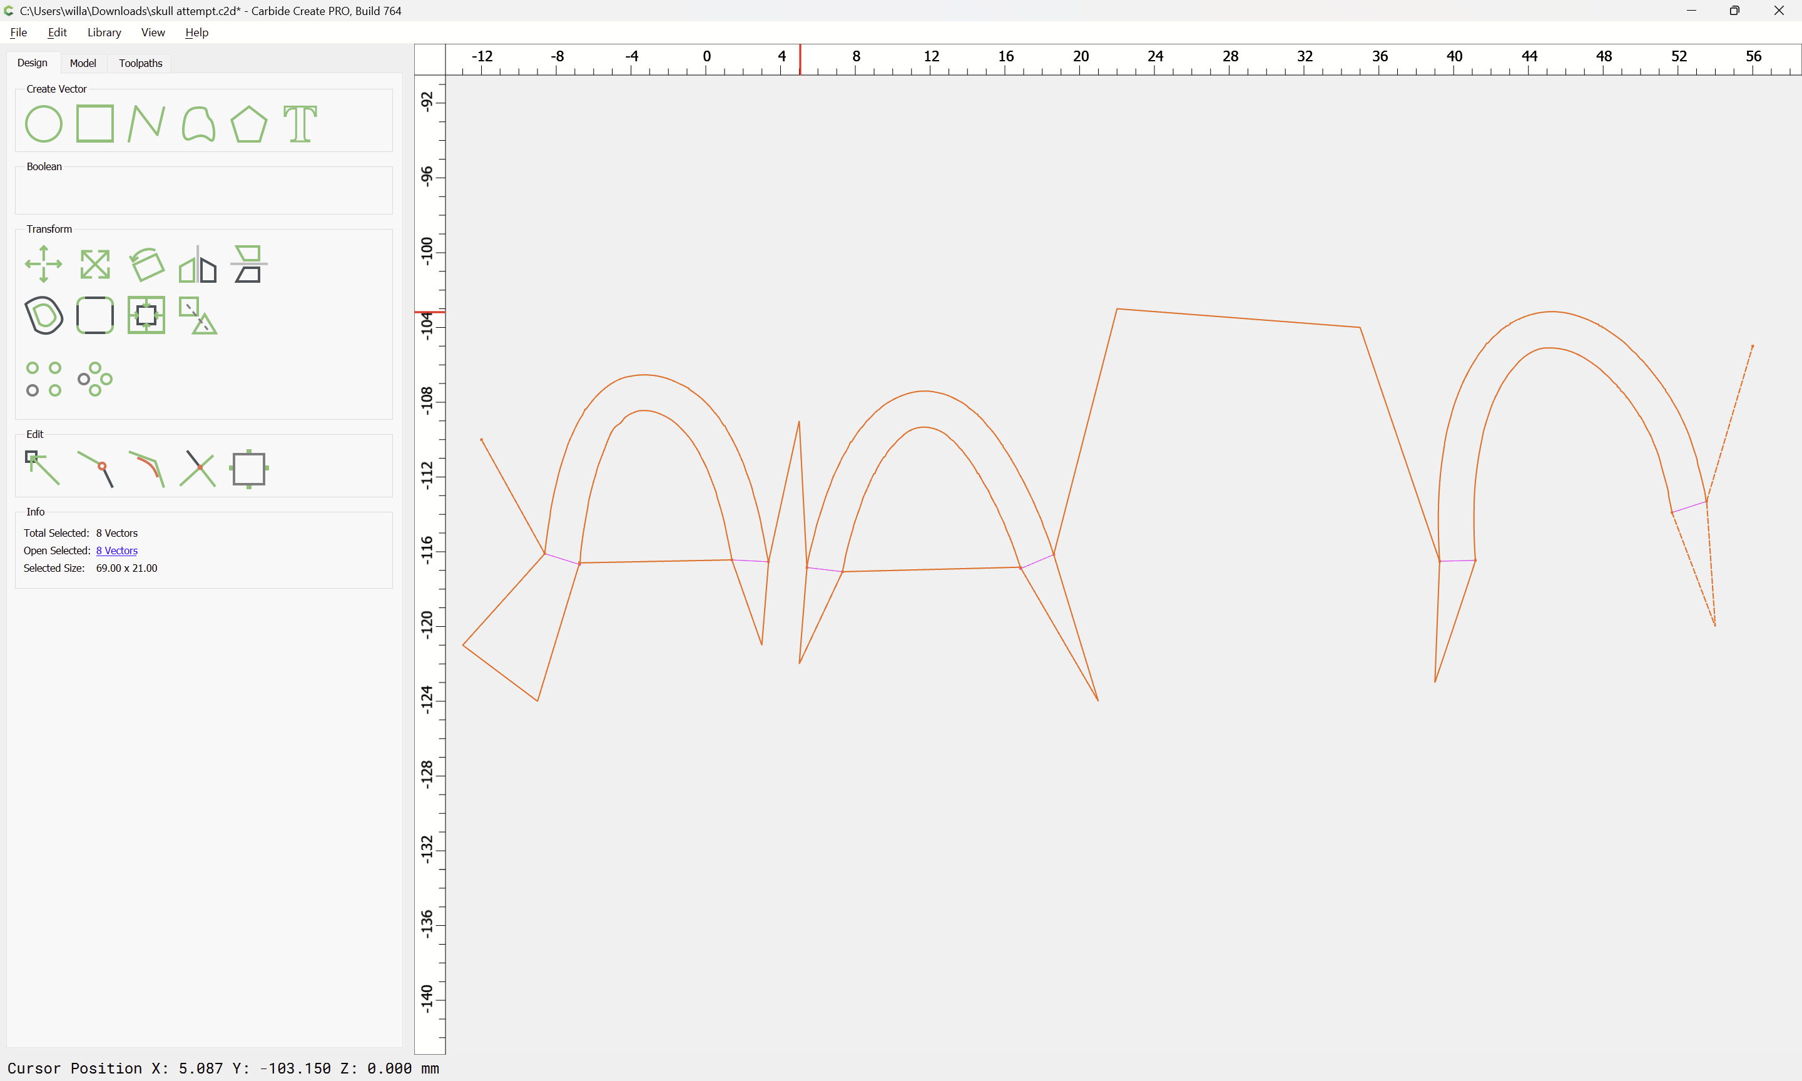
Task: Select the Rotate transform tool
Action: [x=146, y=264]
